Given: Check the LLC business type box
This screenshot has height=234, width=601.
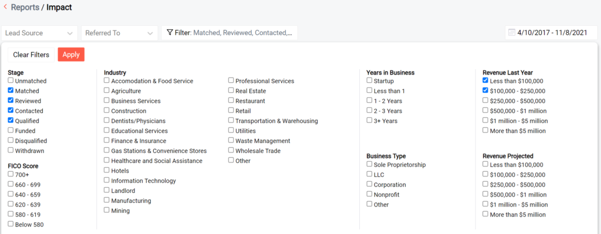Looking at the screenshot, I should pyautogui.click(x=370, y=174).
